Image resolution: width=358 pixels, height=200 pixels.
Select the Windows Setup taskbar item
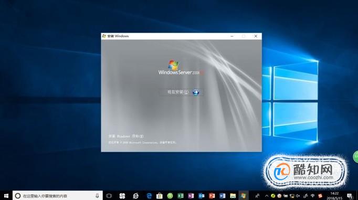point(244,196)
